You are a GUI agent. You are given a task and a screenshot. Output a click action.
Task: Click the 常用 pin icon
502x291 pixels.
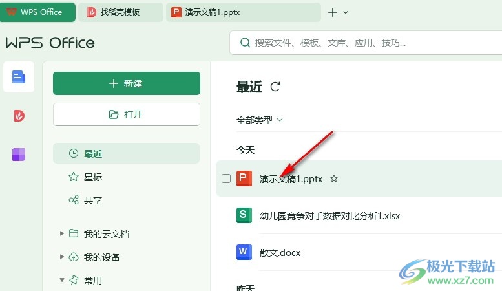point(74,280)
